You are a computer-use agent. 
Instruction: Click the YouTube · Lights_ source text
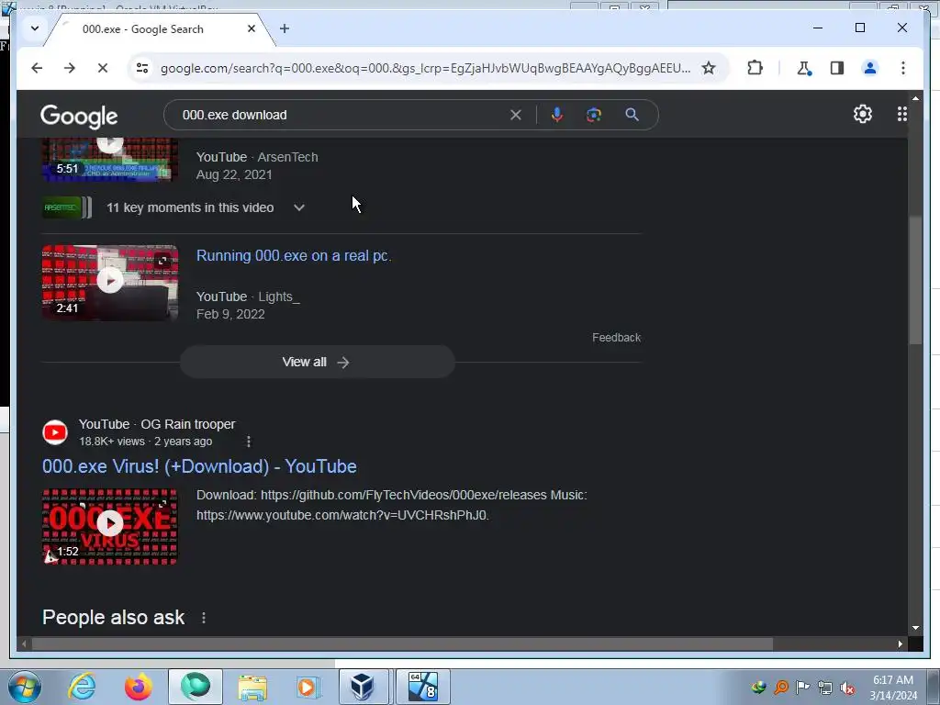click(248, 297)
